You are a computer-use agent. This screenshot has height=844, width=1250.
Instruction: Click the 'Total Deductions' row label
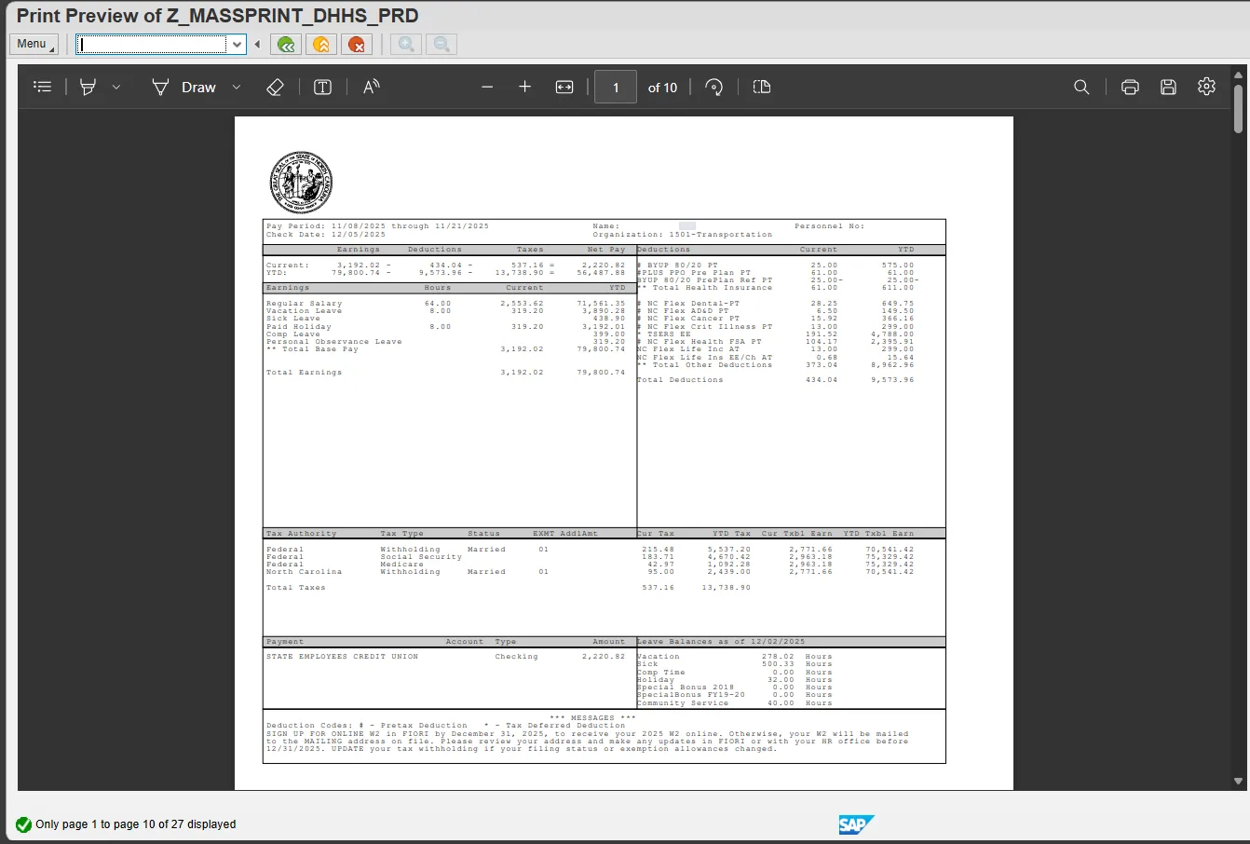pos(680,380)
